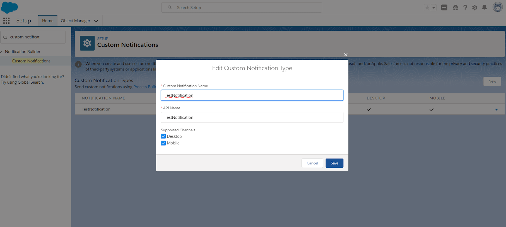This screenshot has height=227, width=506.
Task: Open the global actions plus icon
Action: coord(444,8)
